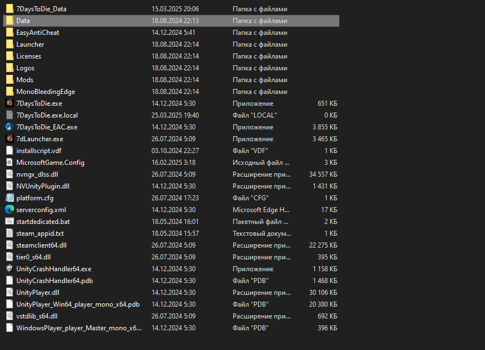Viewport: 485px width, 350px height.
Task: Click the MicrosoftGame.Config gear icon
Action: (x=10, y=163)
